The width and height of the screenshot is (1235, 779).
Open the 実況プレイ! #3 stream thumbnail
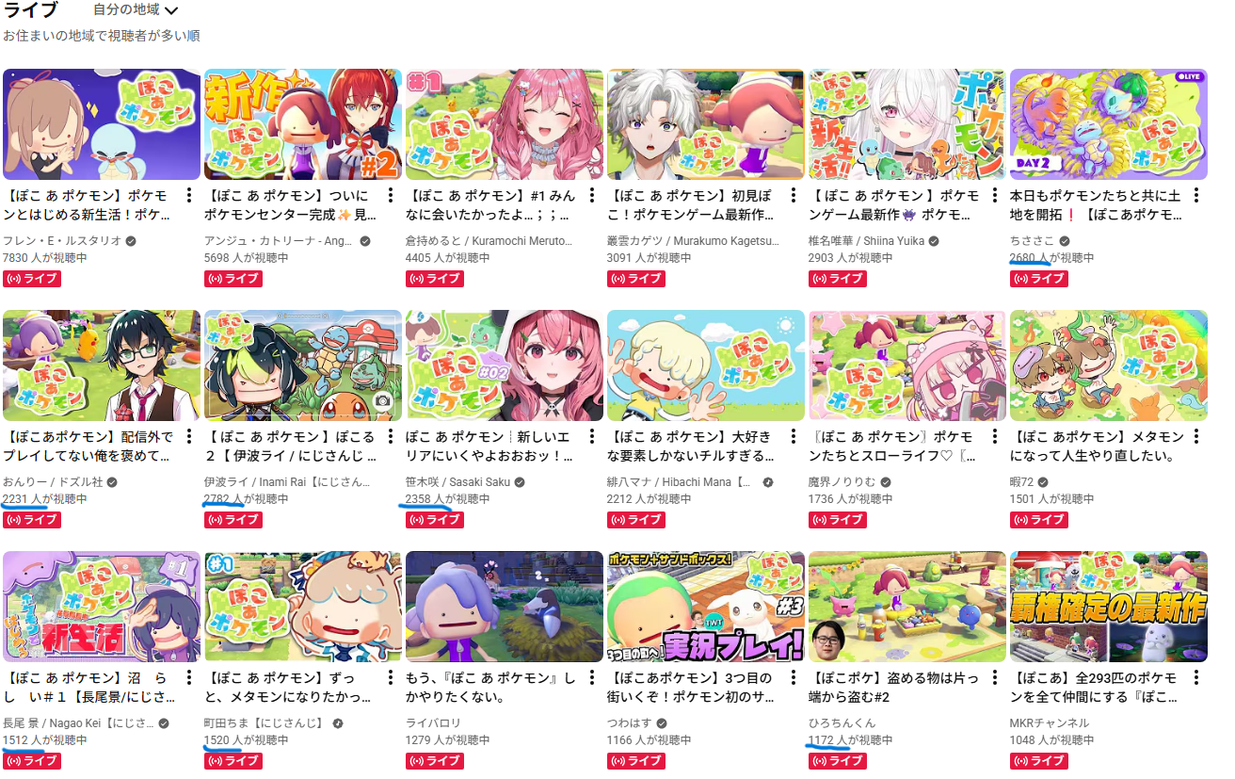(x=706, y=607)
